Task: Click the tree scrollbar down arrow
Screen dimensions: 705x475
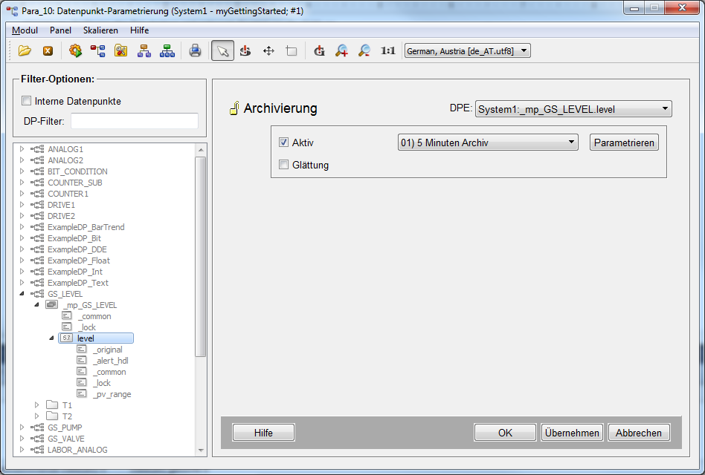Action: click(201, 450)
